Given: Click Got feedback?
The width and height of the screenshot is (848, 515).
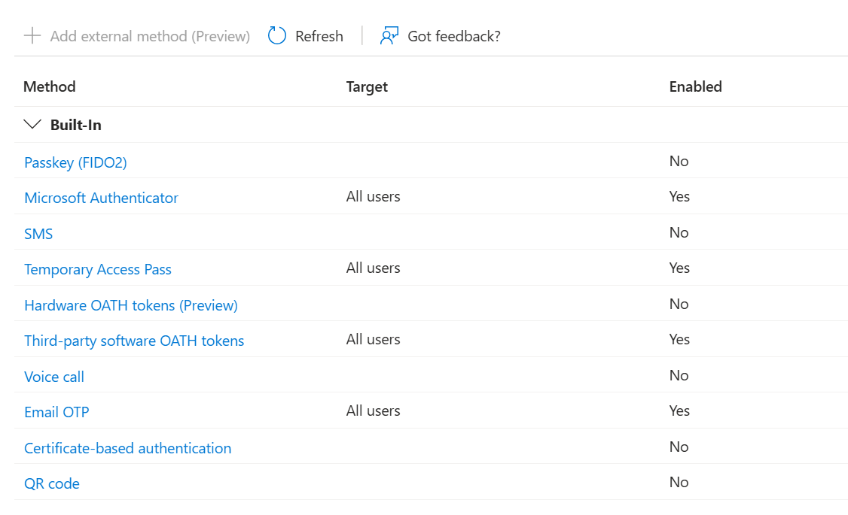Looking at the screenshot, I should click(x=453, y=35).
